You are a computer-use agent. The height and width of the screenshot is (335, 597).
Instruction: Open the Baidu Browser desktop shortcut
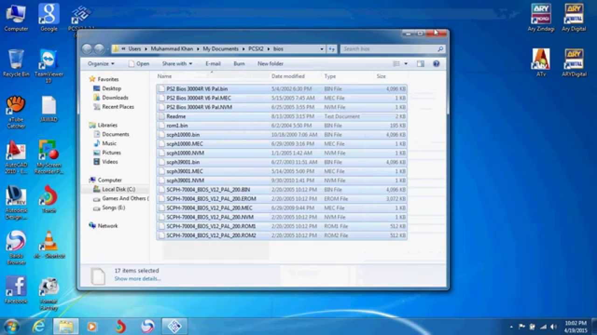click(16, 248)
